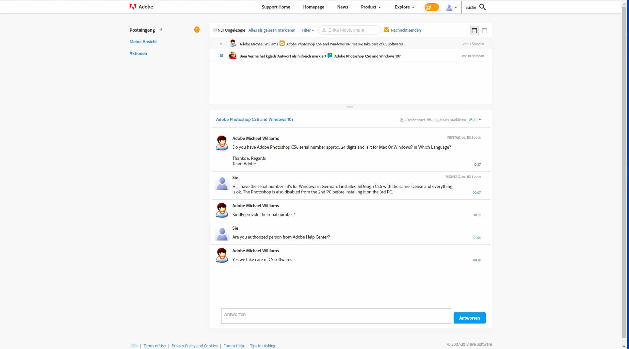The height and width of the screenshot is (349, 629).
Task: Click the 10:37 timestamp link
Action: click(x=477, y=165)
